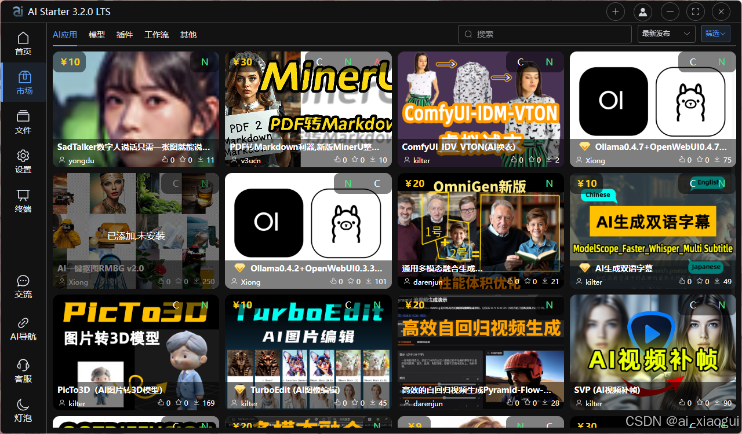Image resolution: width=742 pixels, height=434 pixels.
Task: Expand the 最新发布 sort dropdown
Action: pyautogui.click(x=667, y=34)
